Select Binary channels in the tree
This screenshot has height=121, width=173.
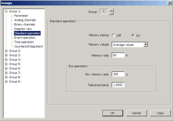click(24, 25)
